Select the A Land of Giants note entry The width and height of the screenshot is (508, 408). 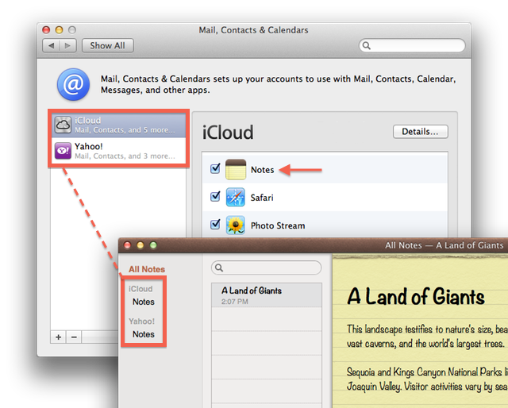click(267, 295)
